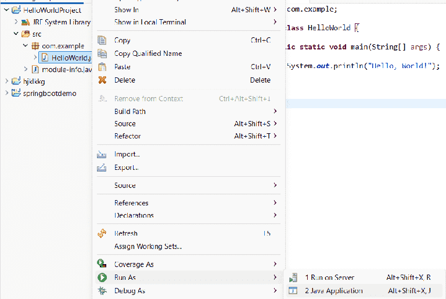This screenshot has height=299, width=446.
Task: Click the Paste clipboard icon
Action: pyautogui.click(x=102, y=67)
